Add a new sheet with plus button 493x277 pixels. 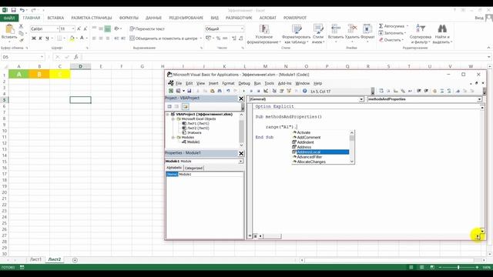coord(75,260)
